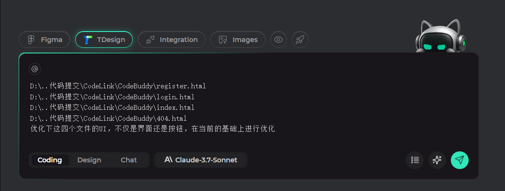
Task: Switch to the Chat mode tab
Action: [x=129, y=160]
